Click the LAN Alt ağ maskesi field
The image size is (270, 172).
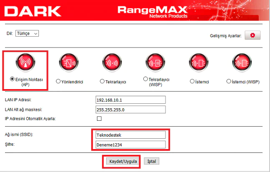point(130,110)
